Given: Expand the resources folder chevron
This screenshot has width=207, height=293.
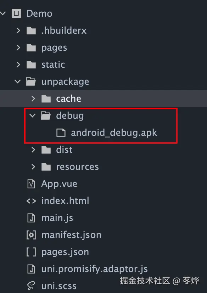Looking at the screenshot, I should pyautogui.click(x=33, y=167).
